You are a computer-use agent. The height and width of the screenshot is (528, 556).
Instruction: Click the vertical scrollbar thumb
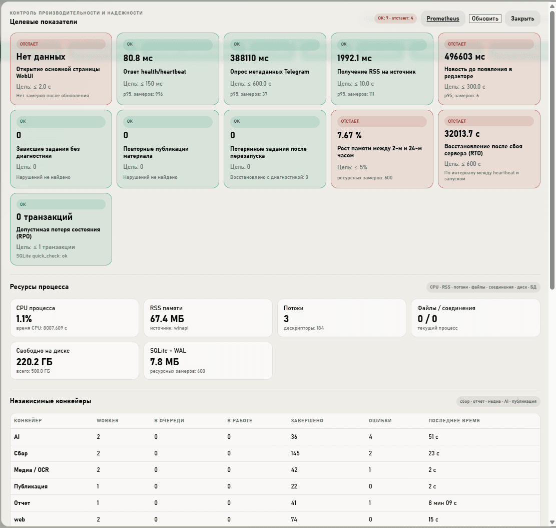tap(552, 149)
